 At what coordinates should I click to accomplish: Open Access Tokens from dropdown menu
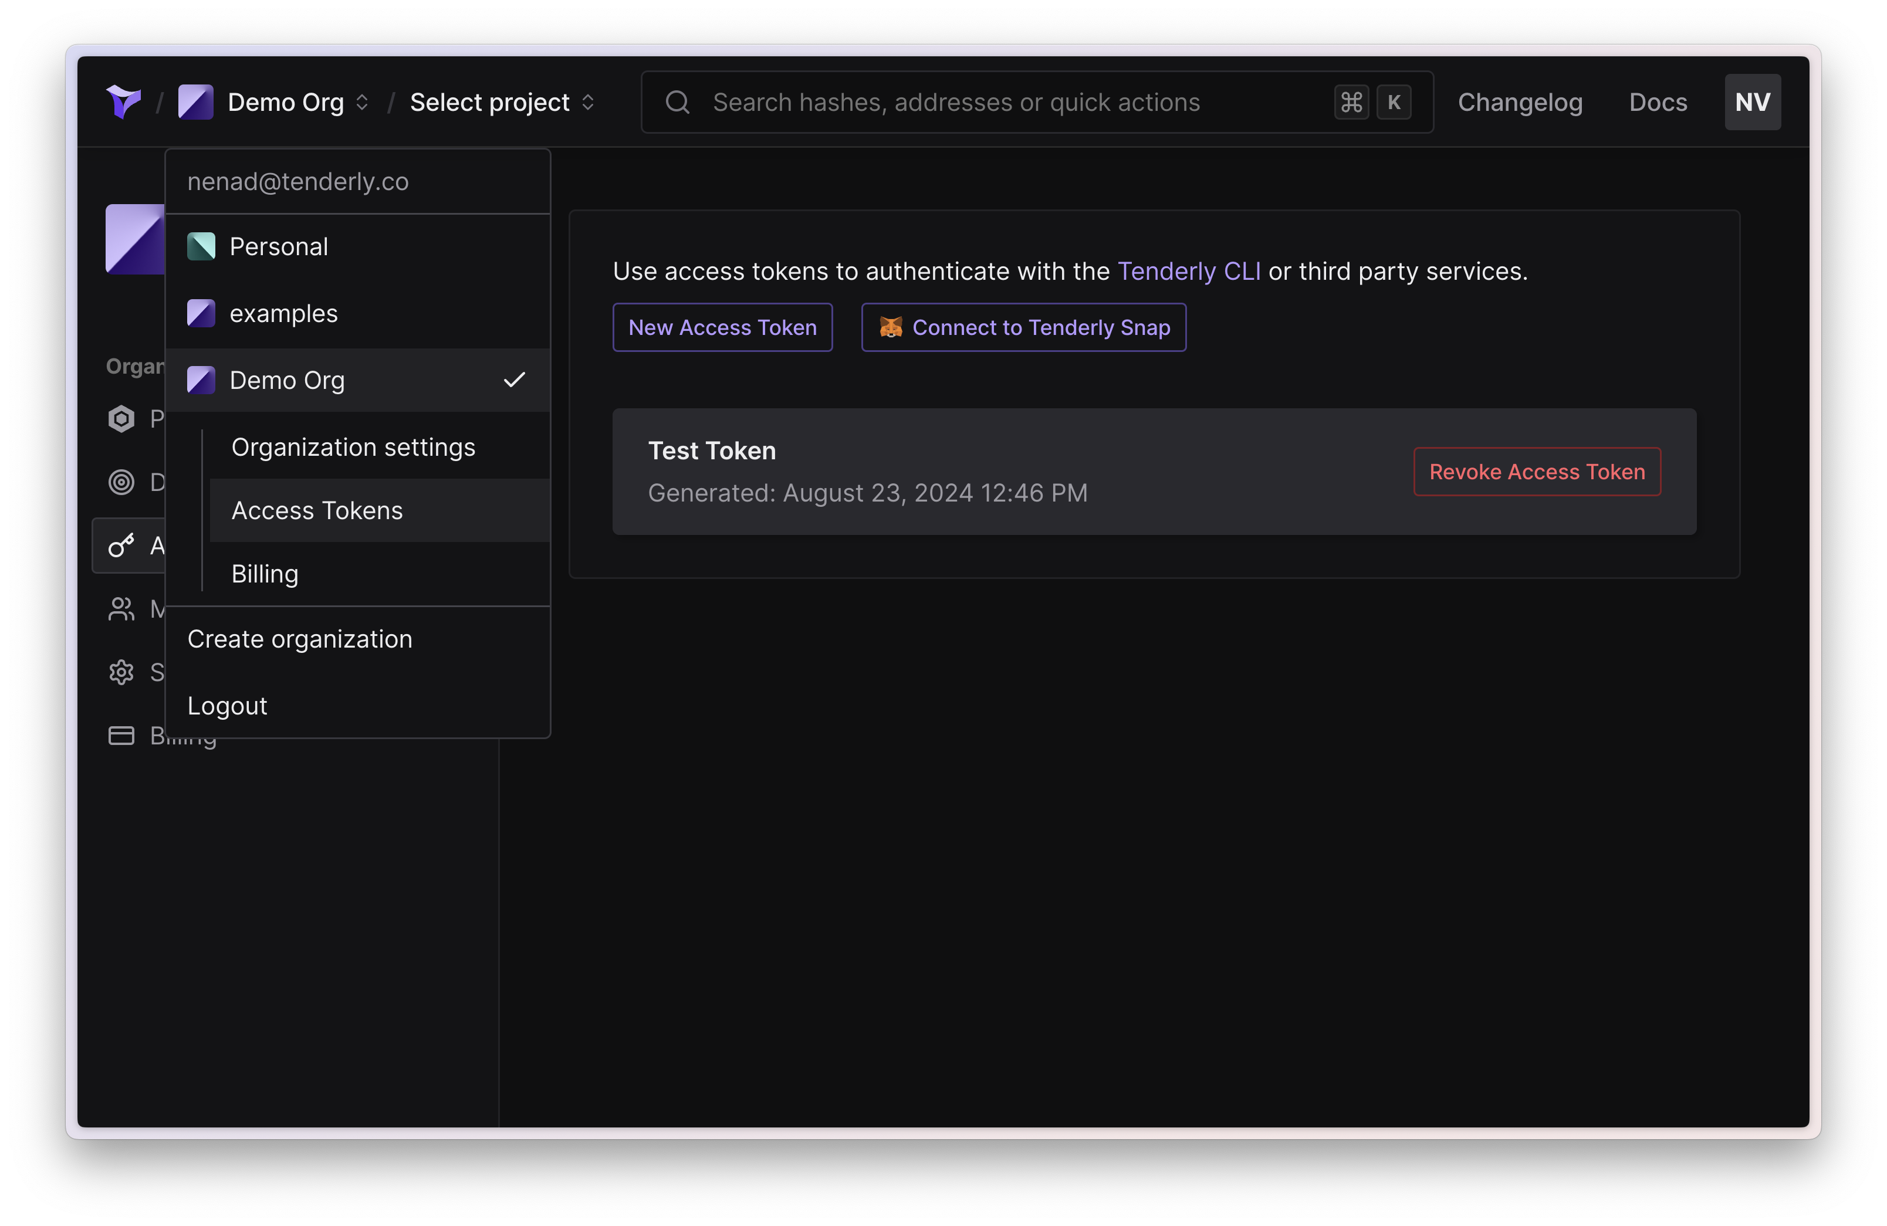pyautogui.click(x=380, y=510)
